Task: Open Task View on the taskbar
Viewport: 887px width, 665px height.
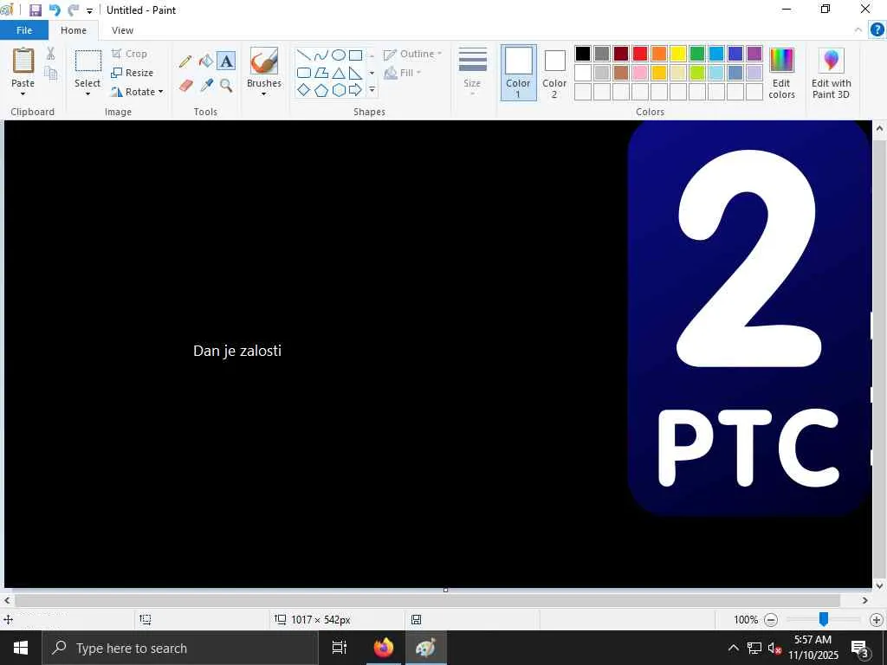Action: tap(340, 648)
